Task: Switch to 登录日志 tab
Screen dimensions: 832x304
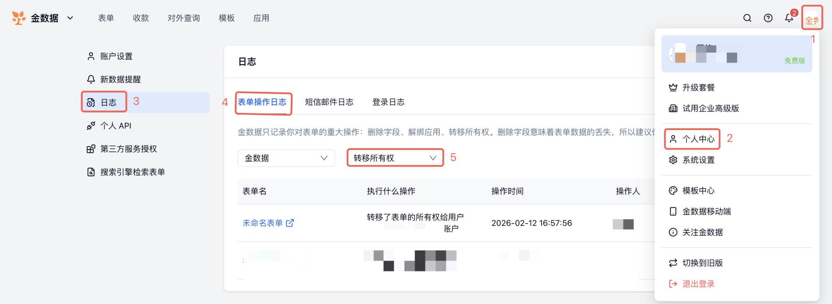Action: (388, 102)
